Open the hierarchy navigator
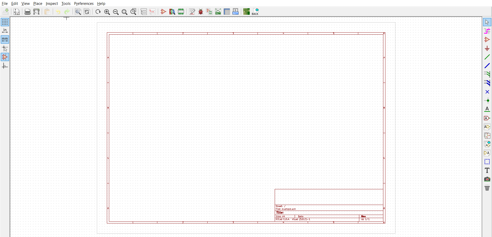 tap(144, 12)
